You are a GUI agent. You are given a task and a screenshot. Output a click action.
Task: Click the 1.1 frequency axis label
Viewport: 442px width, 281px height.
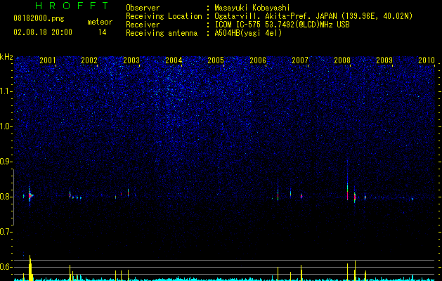pyautogui.click(x=5, y=91)
